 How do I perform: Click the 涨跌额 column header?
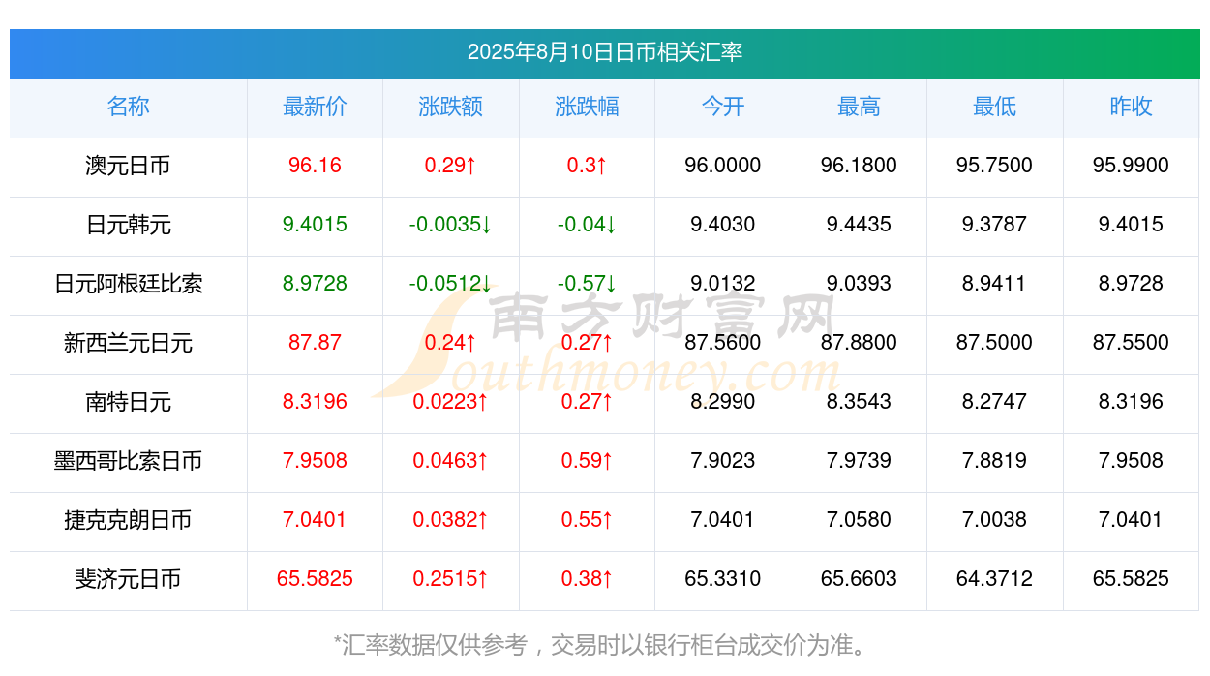coord(451,107)
